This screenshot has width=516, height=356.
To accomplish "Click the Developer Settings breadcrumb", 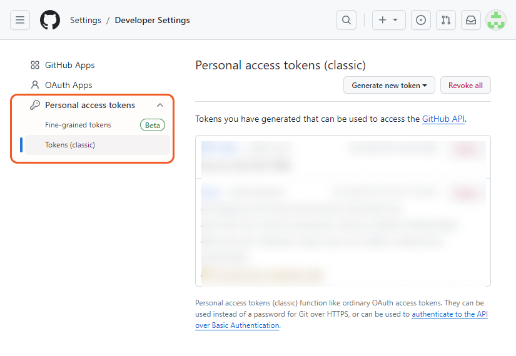I will tap(152, 20).
